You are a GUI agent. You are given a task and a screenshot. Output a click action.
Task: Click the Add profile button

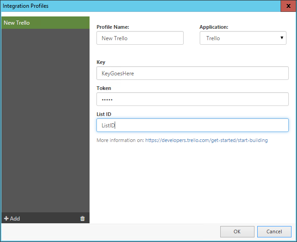[12, 219]
